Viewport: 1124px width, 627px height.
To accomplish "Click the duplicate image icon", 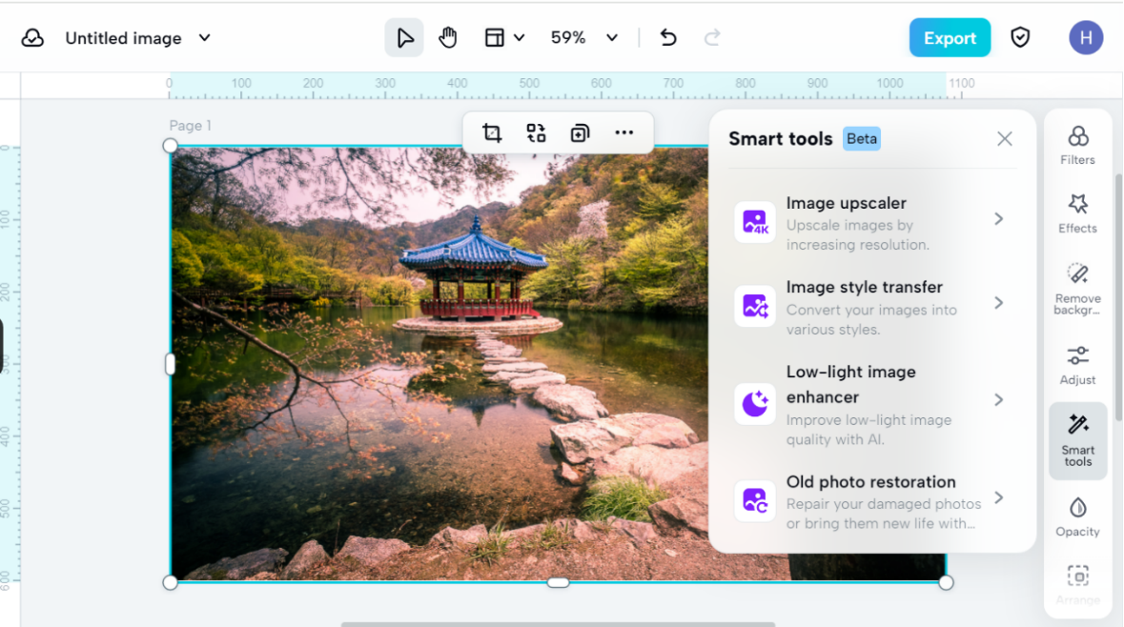I will 580,132.
